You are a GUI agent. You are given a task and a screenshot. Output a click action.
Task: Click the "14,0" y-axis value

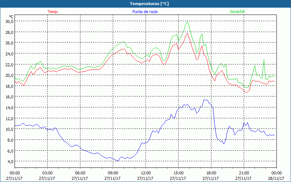coord(9,108)
